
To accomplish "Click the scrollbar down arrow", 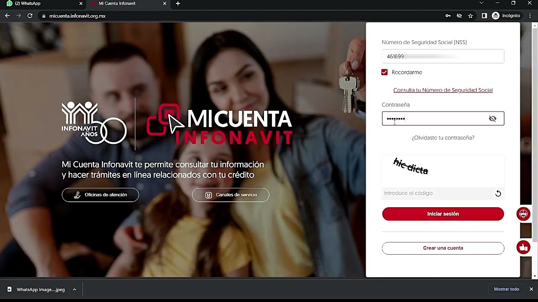I will [535, 276].
